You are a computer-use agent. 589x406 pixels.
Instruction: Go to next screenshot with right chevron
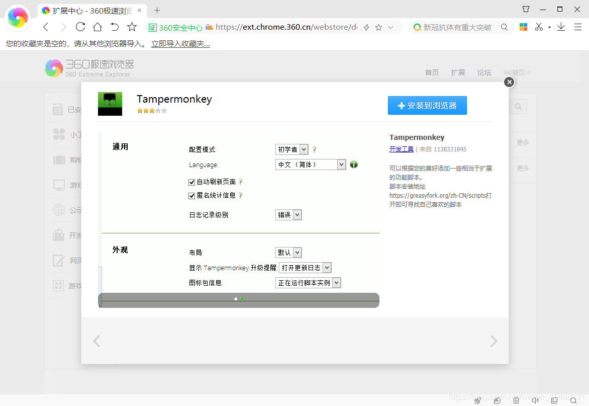494,341
